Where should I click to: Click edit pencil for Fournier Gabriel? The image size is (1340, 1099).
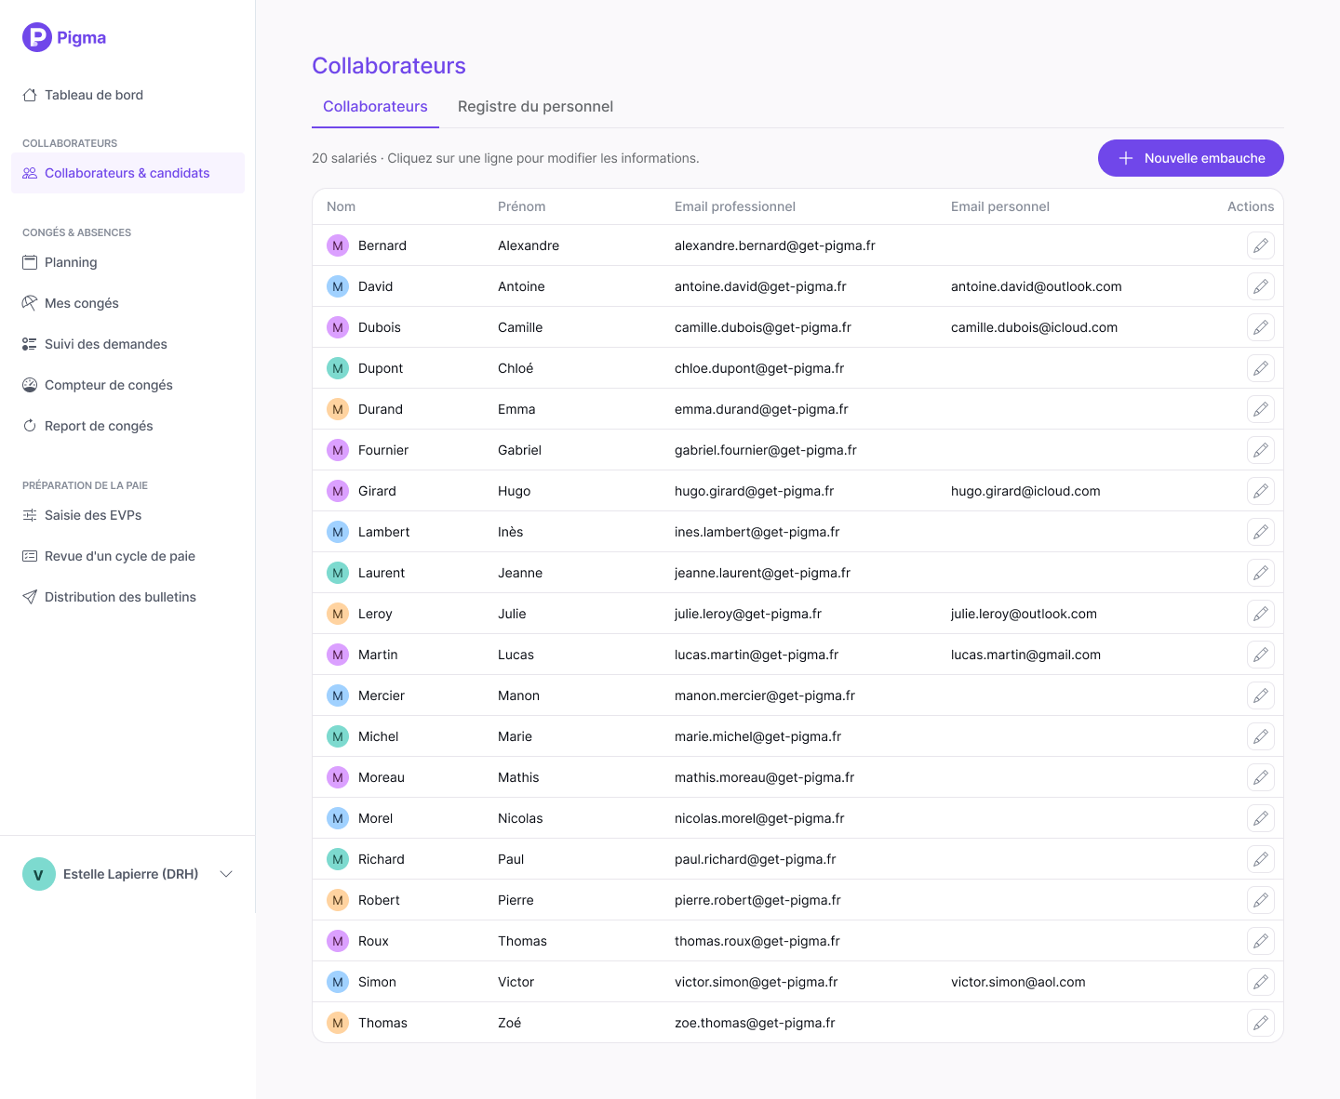point(1261,450)
